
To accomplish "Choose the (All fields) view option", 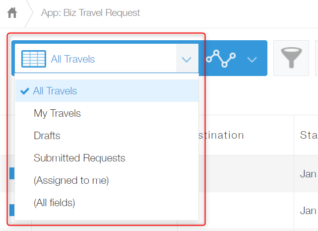I will [55, 203].
